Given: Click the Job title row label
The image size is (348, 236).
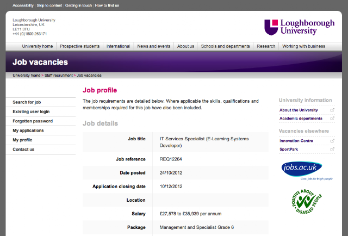Looking at the screenshot, I should point(136,139).
